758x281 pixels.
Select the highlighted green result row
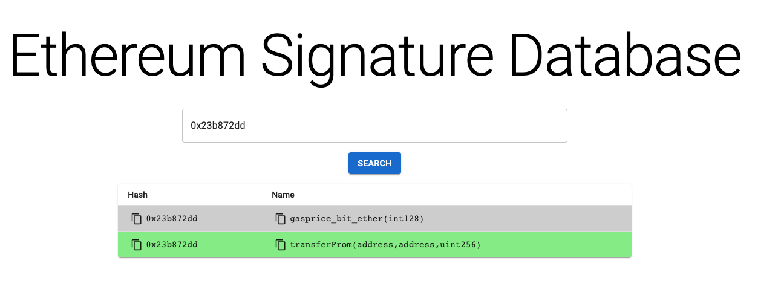tap(374, 245)
